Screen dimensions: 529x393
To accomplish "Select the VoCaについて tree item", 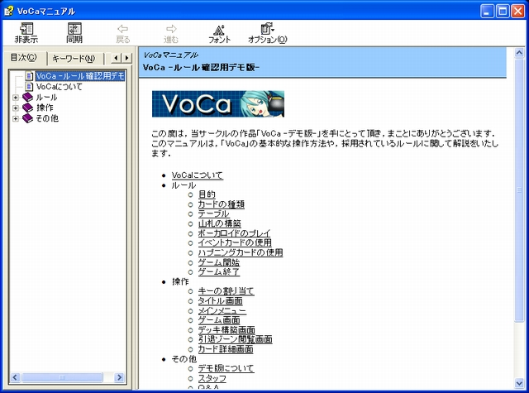I will pos(59,87).
